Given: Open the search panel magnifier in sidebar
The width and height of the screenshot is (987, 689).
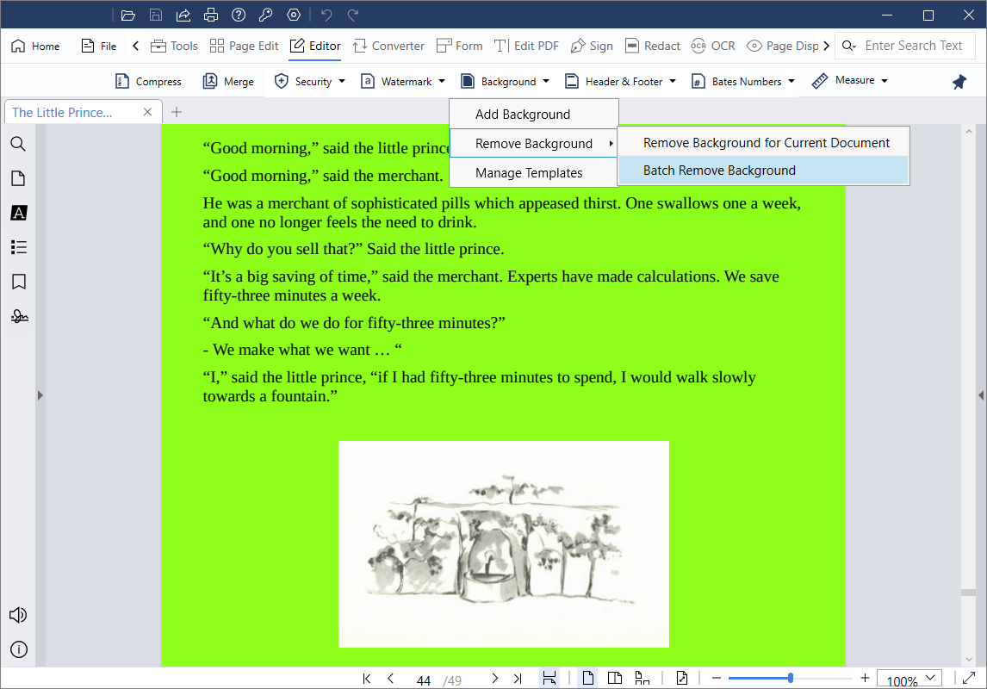Looking at the screenshot, I should [x=18, y=144].
